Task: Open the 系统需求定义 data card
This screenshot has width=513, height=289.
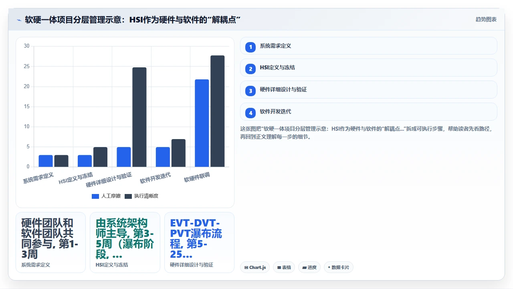Action: (x=50, y=243)
